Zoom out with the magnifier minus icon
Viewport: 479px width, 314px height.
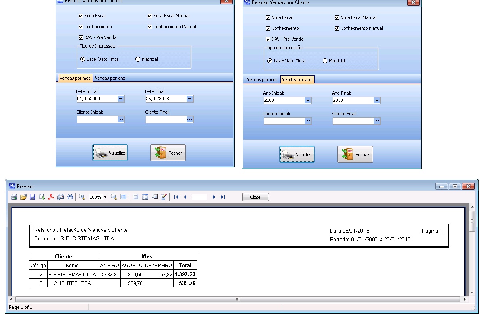114,197
